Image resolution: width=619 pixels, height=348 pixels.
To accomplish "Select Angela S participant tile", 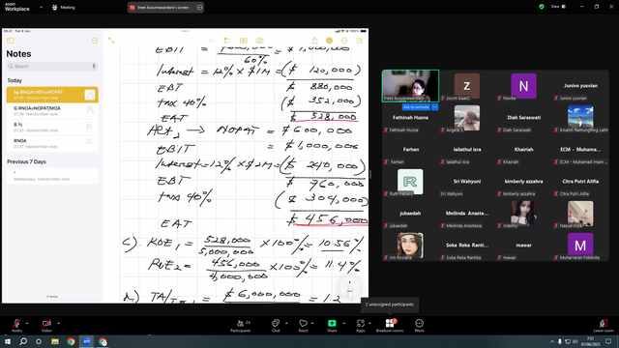I will tap(467, 118).
